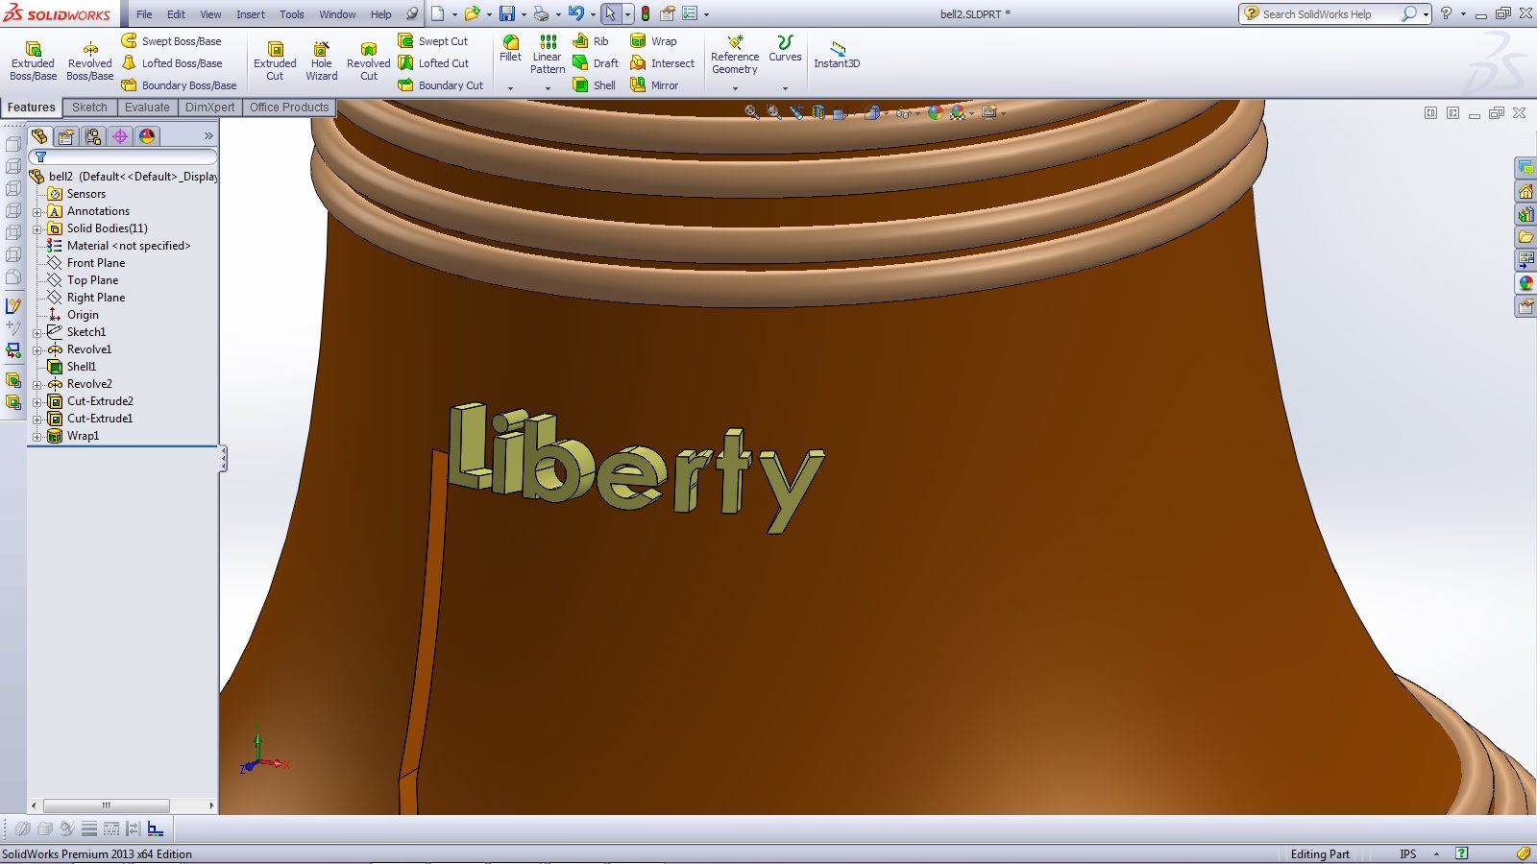Click Zoom to Fit in view toolbar

tap(752, 113)
